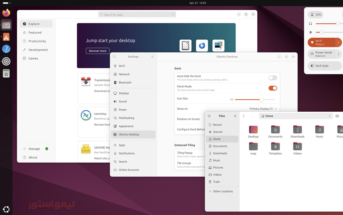Adjust the brightness slider in quick settings
The height and width of the screenshot is (215, 343).
pos(329,32)
